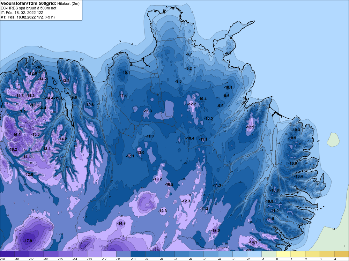Click the -12.1 temperature label on the map
This screenshot has width=349, height=261.
point(130,156)
